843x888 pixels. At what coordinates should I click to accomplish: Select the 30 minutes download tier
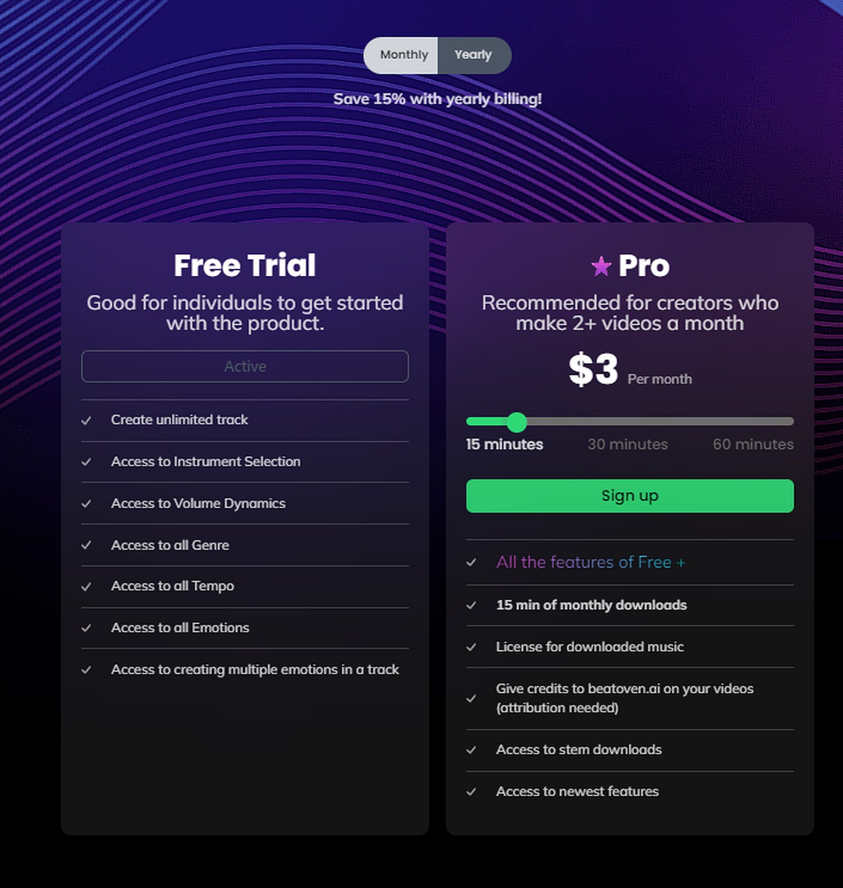pos(627,444)
